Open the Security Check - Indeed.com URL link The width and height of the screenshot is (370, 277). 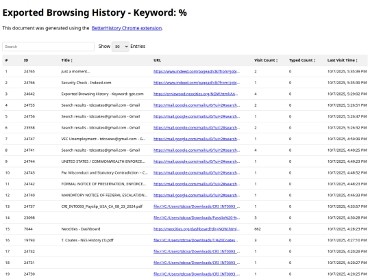197,83
